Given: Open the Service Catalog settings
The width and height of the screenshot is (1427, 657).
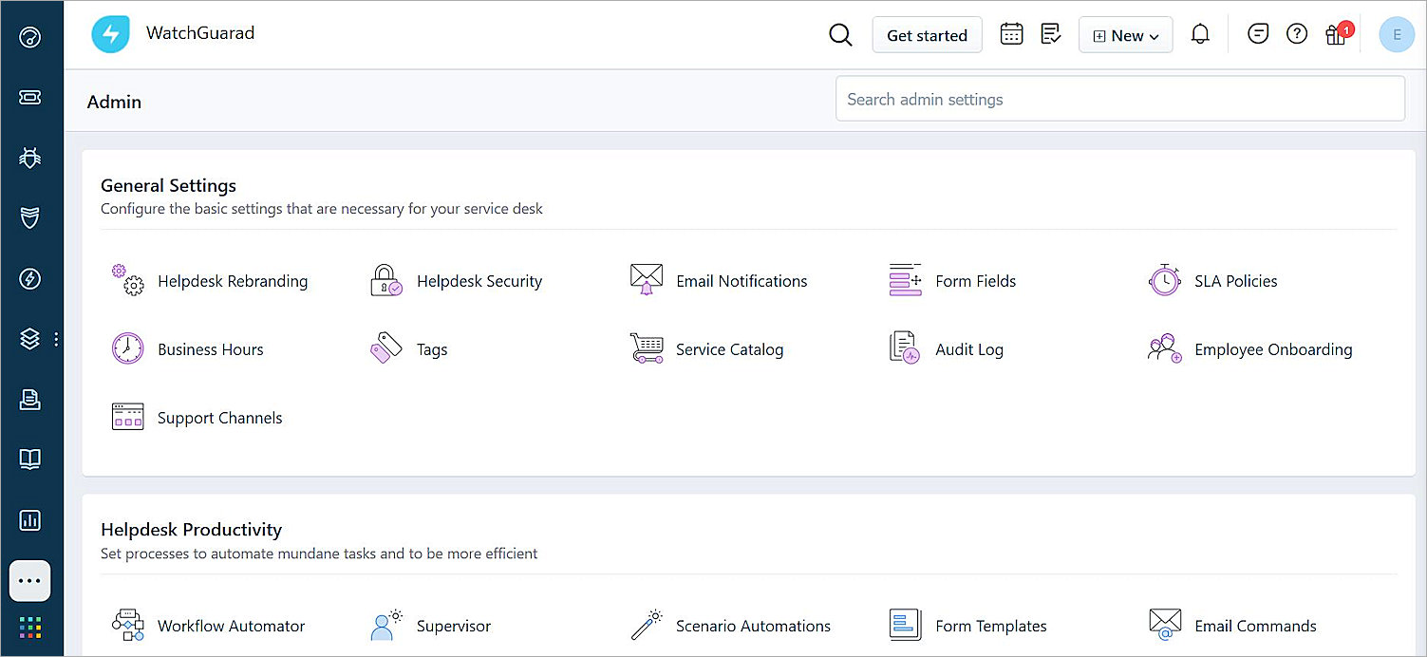Looking at the screenshot, I should click(x=729, y=349).
